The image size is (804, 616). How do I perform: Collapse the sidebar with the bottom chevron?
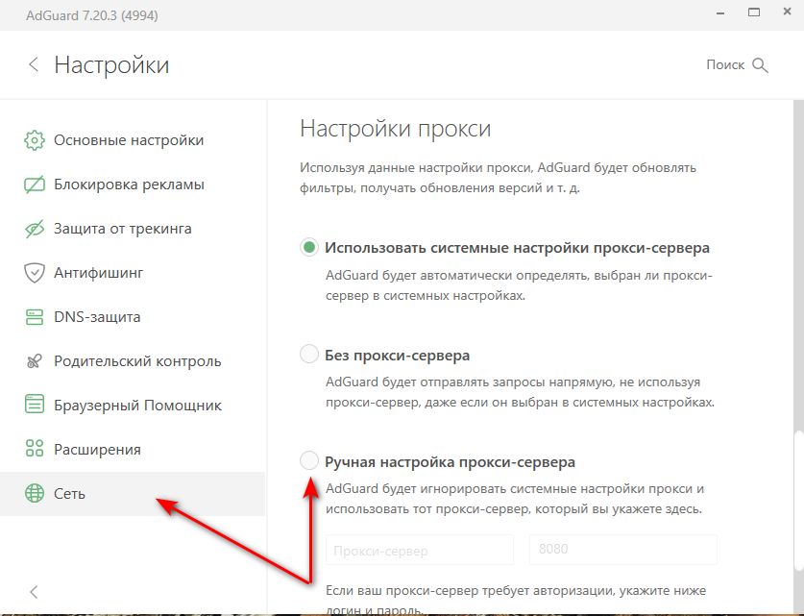(34, 592)
